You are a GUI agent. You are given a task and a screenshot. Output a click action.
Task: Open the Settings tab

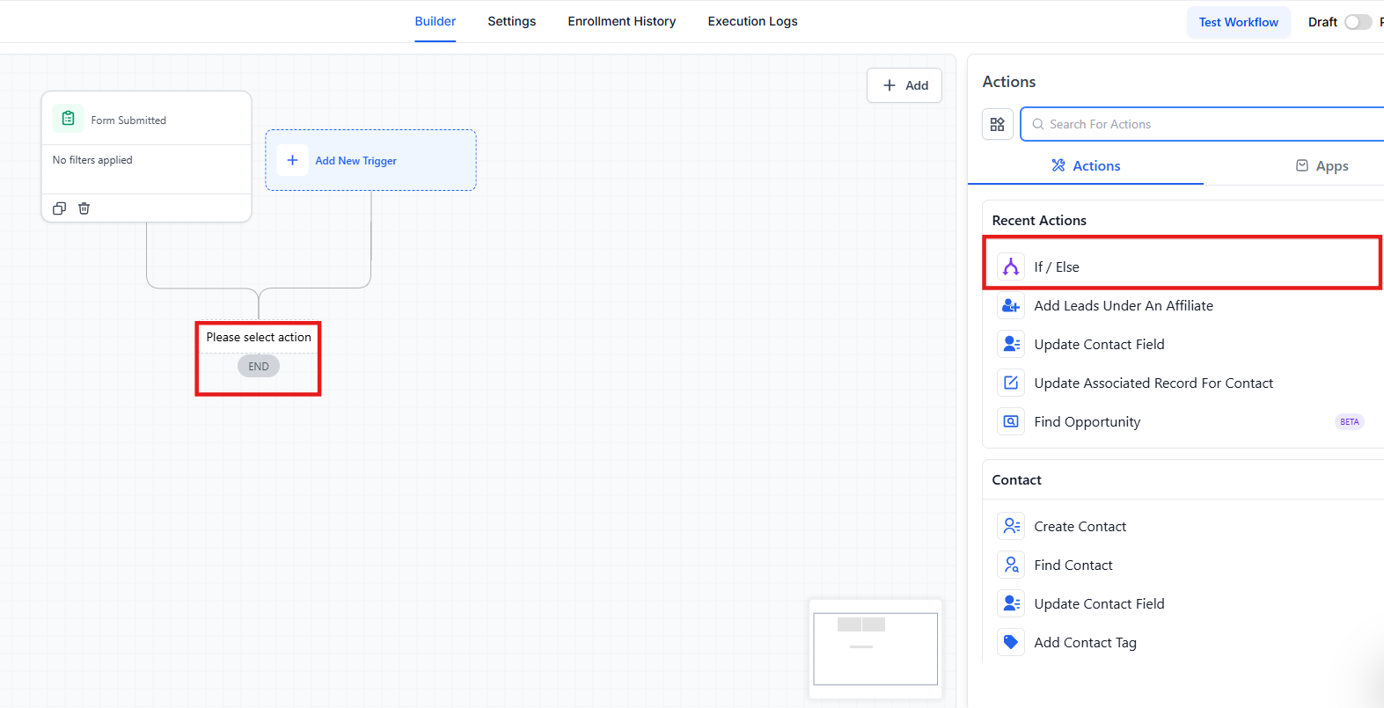[511, 21]
